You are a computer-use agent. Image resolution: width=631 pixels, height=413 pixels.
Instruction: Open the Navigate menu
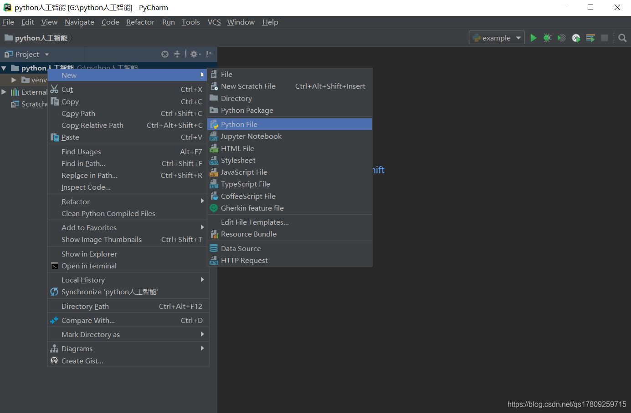click(79, 22)
